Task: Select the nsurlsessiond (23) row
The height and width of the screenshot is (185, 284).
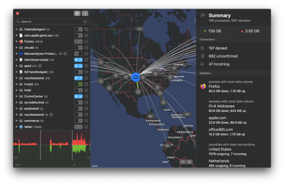Action: tap(51, 78)
